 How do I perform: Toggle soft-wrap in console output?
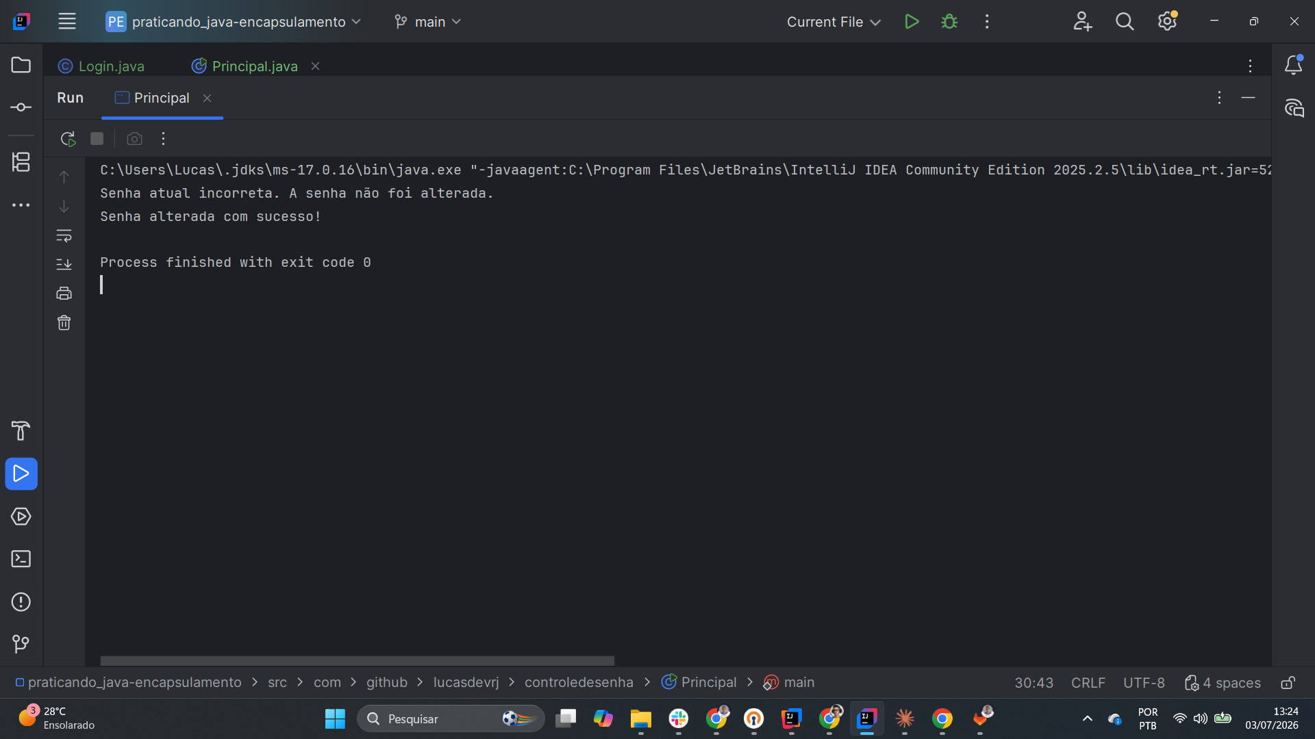(x=64, y=236)
